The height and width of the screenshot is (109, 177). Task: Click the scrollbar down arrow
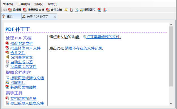[171, 104]
